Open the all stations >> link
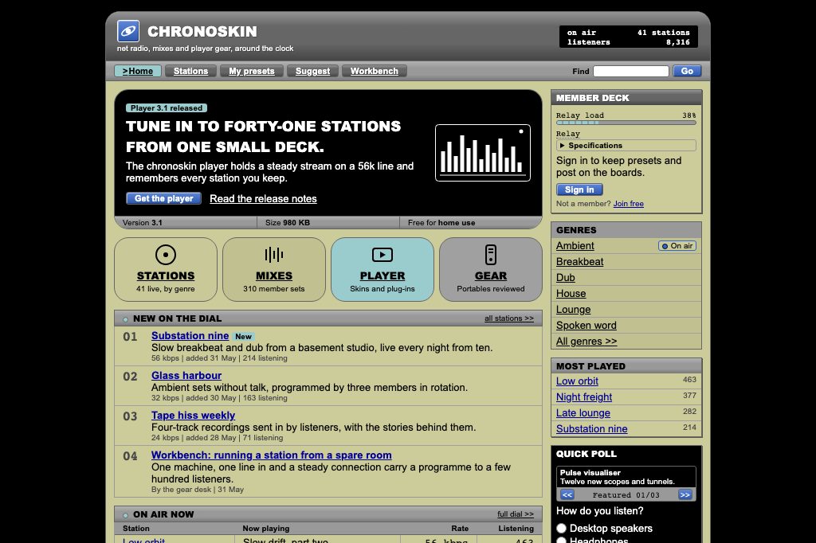The width and height of the screenshot is (816, 543). click(509, 318)
